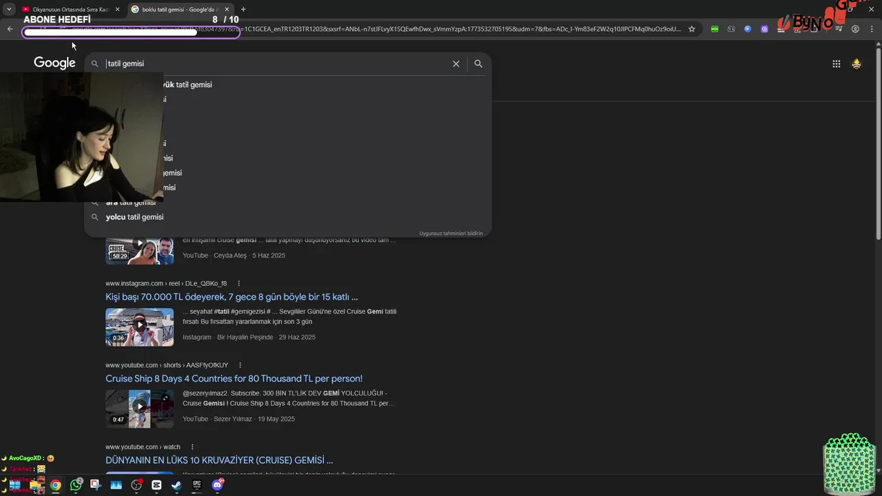Open 'DÜNYANIN EN LÜKS 10 KRUVAZİYER' result

click(x=219, y=460)
